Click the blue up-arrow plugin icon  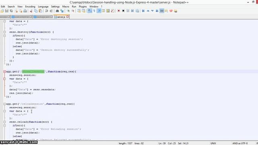[x=148, y=11]
